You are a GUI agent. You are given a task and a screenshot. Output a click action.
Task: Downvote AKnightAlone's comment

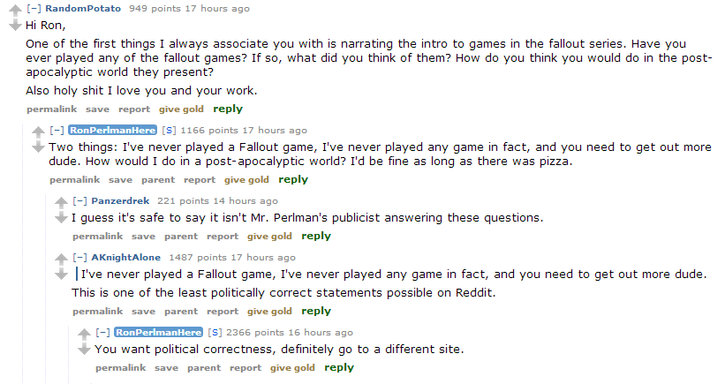click(60, 274)
